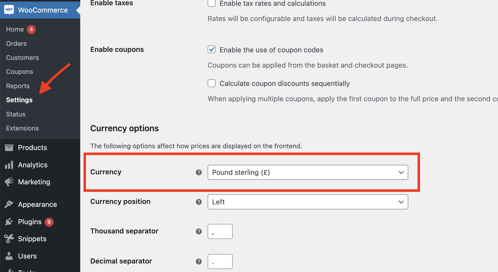Viewport: 498px width, 272px height.
Task: Click the Marketing megaphone icon
Action: (x=9, y=182)
